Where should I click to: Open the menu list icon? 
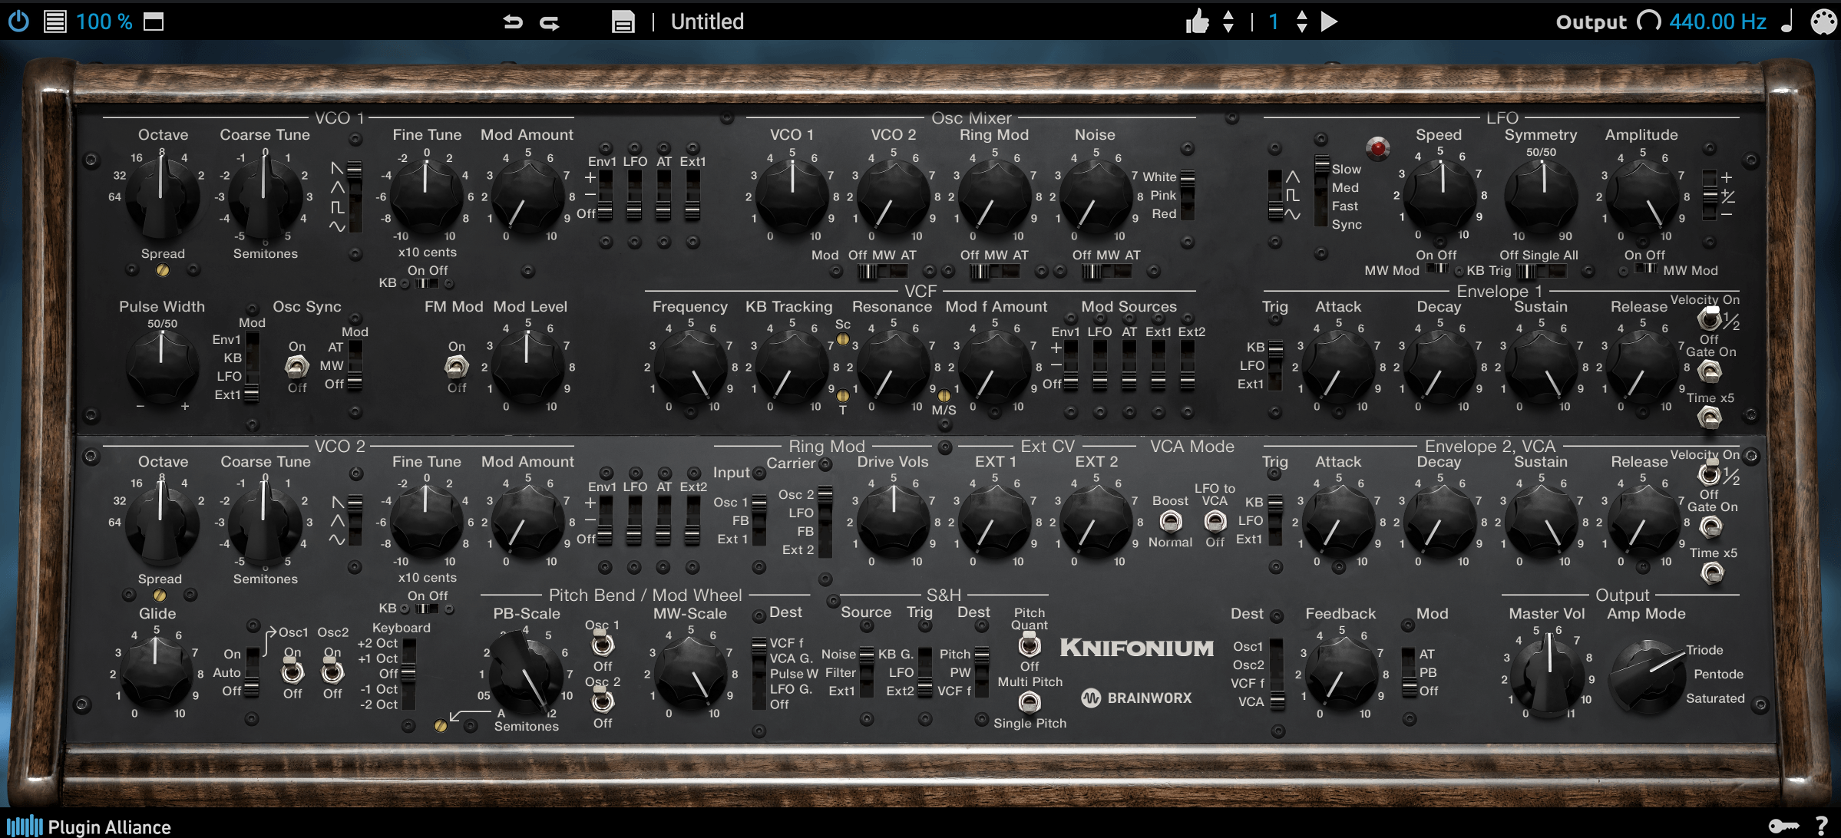[55, 21]
